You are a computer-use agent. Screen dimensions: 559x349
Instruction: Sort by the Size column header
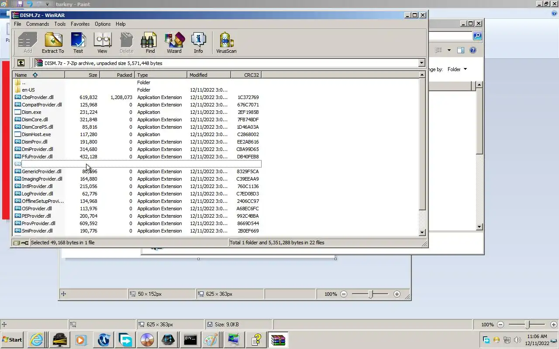83,75
